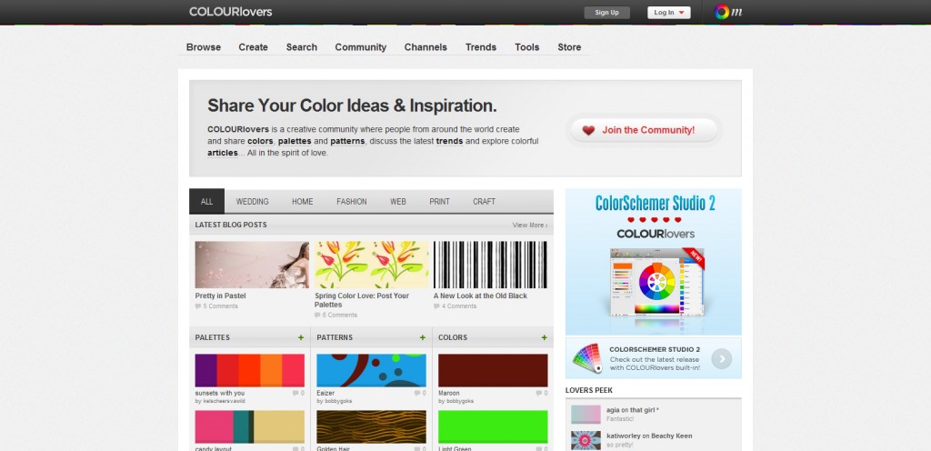The width and height of the screenshot is (931, 451).
Task: Click the green plus icon beside PALETTES
Action: (x=301, y=337)
